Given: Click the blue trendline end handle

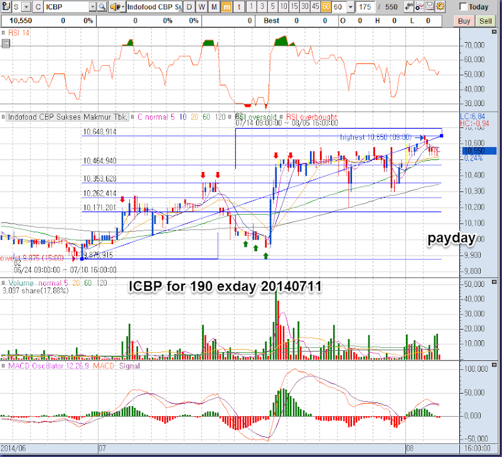Looking at the screenshot, I should tap(442, 136).
